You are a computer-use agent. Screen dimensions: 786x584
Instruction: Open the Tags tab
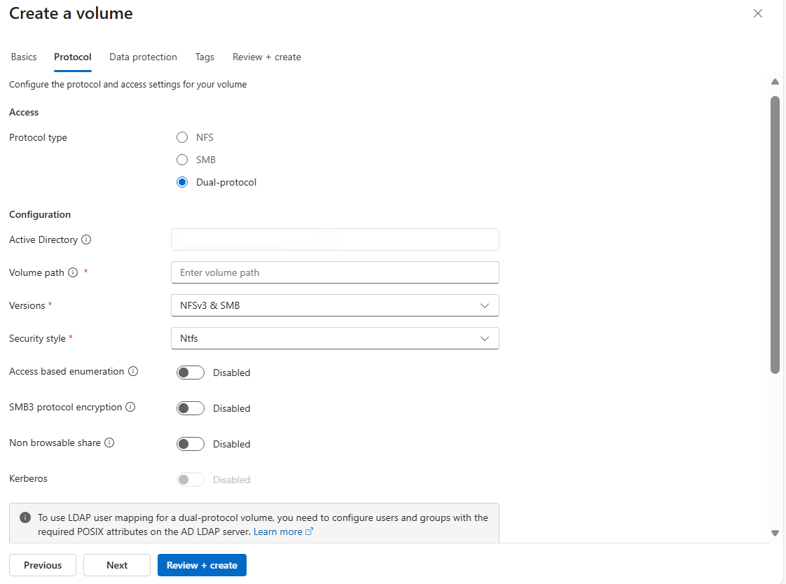(205, 57)
